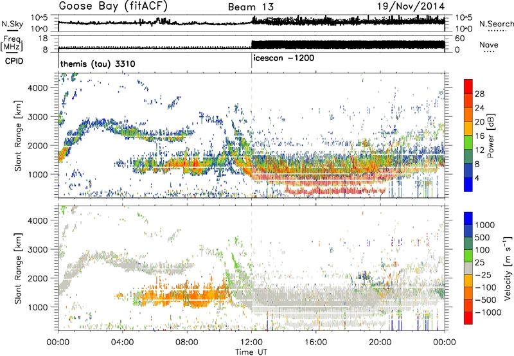Screen dimensions: 514x356
Task: Click the 'N.Sky' legend label
Action: coord(12,24)
